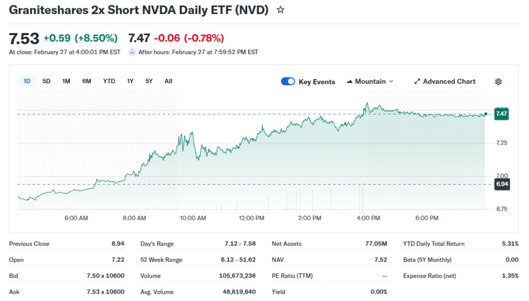Switch to the 1Y range

click(130, 81)
